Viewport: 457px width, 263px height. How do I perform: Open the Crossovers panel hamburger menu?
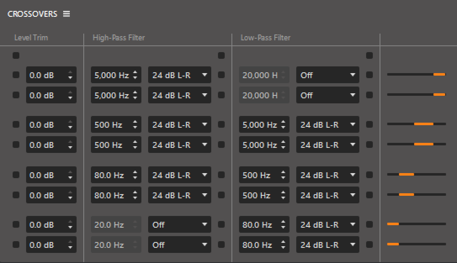pos(66,14)
